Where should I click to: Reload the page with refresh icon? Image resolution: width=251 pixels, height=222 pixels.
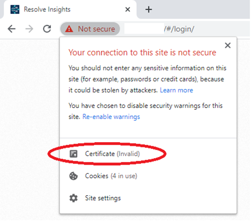[47, 29]
